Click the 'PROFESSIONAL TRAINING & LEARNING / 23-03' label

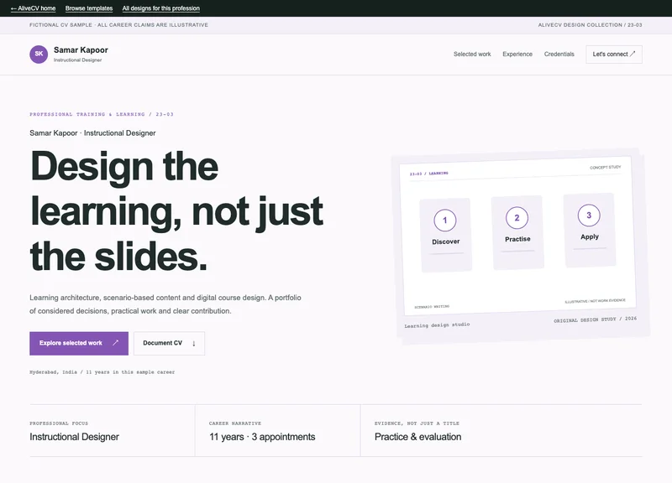click(102, 114)
